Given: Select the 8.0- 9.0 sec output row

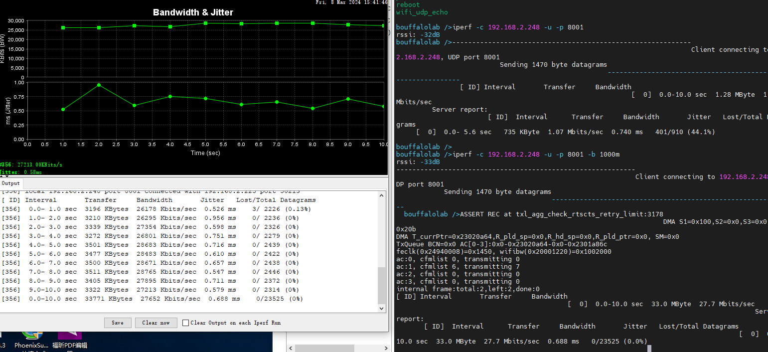Looking at the screenshot, I should point(150,281).
